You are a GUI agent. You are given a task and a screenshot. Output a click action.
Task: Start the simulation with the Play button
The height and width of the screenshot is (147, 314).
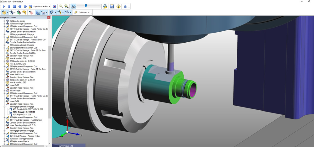point(4,6)
